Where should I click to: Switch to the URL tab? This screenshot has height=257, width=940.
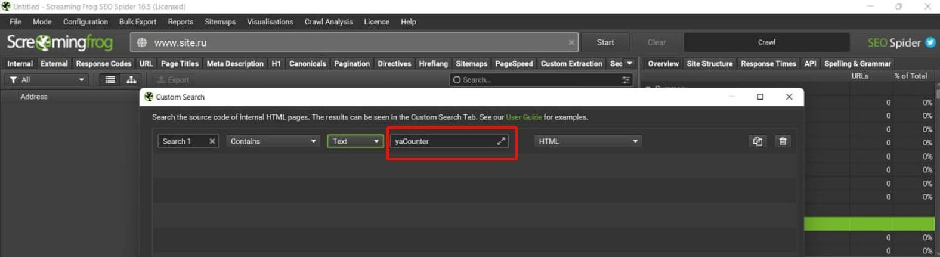(x=146, y=64)
